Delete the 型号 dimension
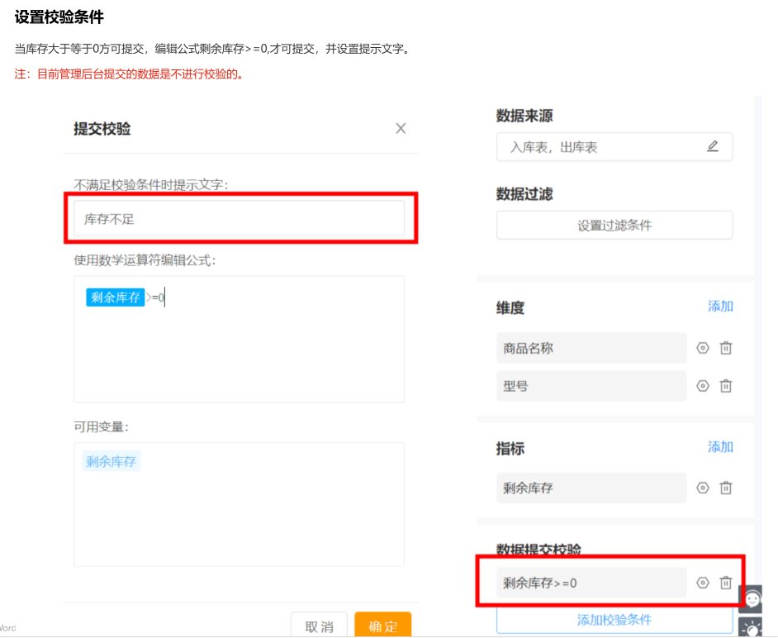Screen dimensions: 778x638 [725, 386]
